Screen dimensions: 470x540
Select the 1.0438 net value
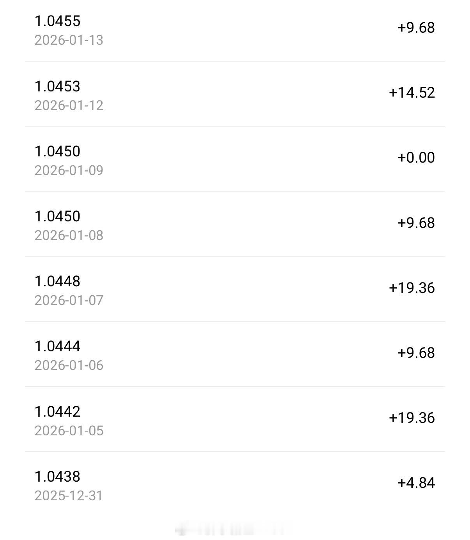(58, 477)
